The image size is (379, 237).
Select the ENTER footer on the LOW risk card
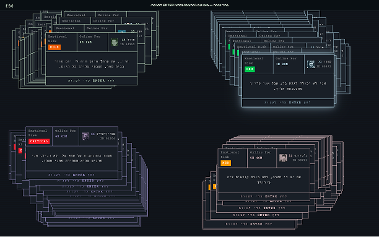[x=288, y=103]
